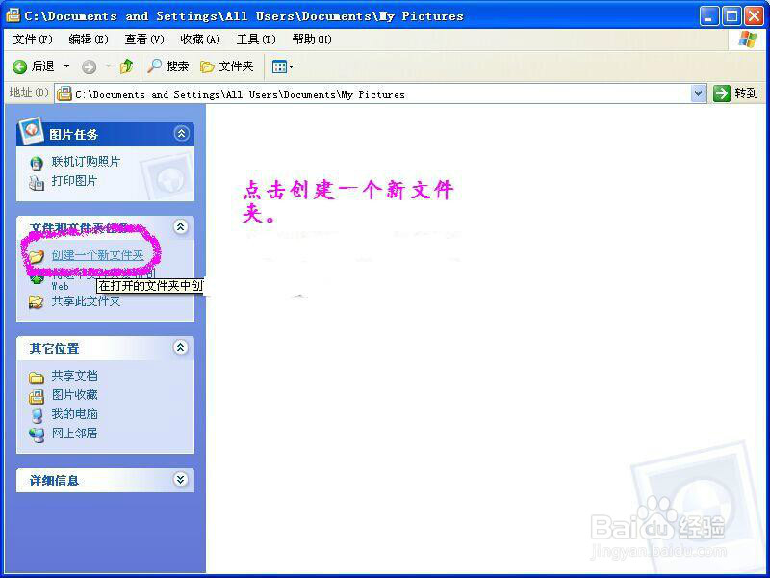Open 共享文档 location
Viewport: 770px width, 578px height.
click(x=75, y=376)
